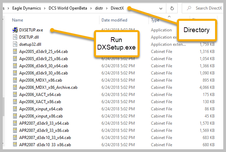
Task: Select the Apr2006_XACT_x64.cab file icon
Action: coord(15,95)
